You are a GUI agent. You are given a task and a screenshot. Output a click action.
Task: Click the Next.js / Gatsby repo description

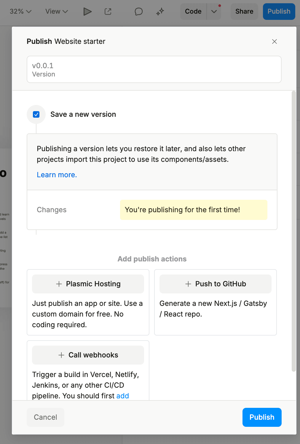click(213, 309)
